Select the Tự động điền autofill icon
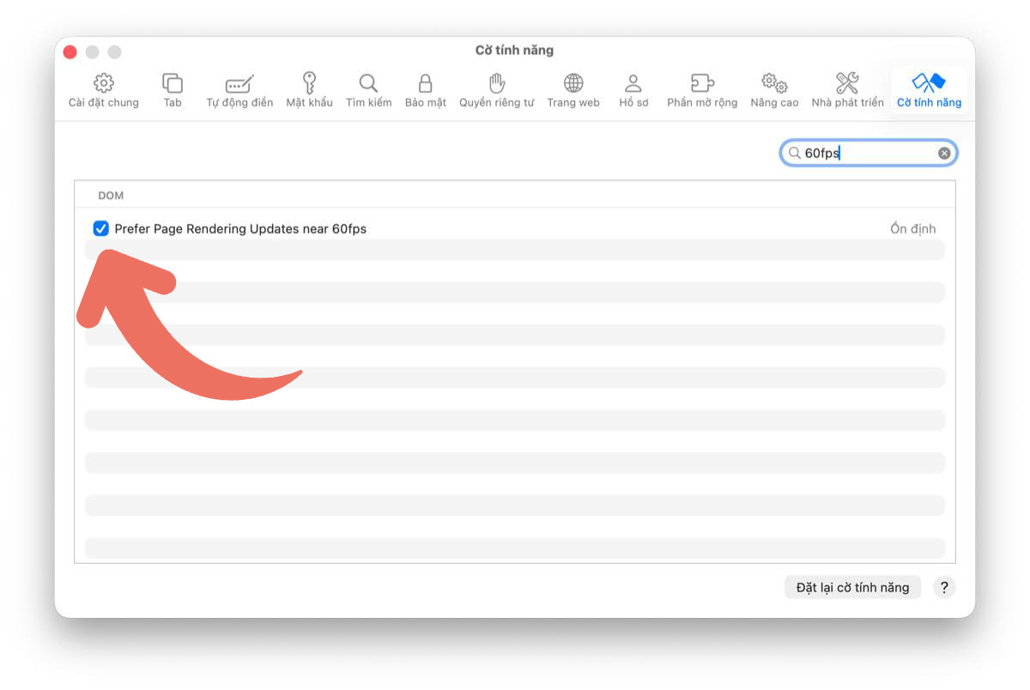This screenshot has height=690, width=1030. tap(239, 83)
